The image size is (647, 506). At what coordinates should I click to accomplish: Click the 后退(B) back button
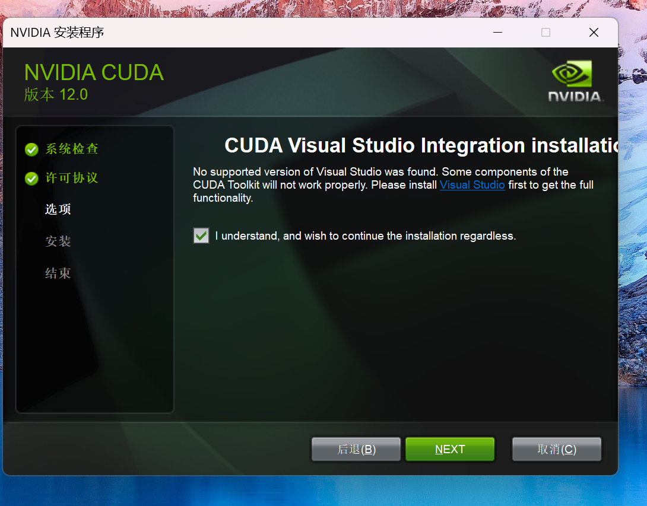coord(356,449)
